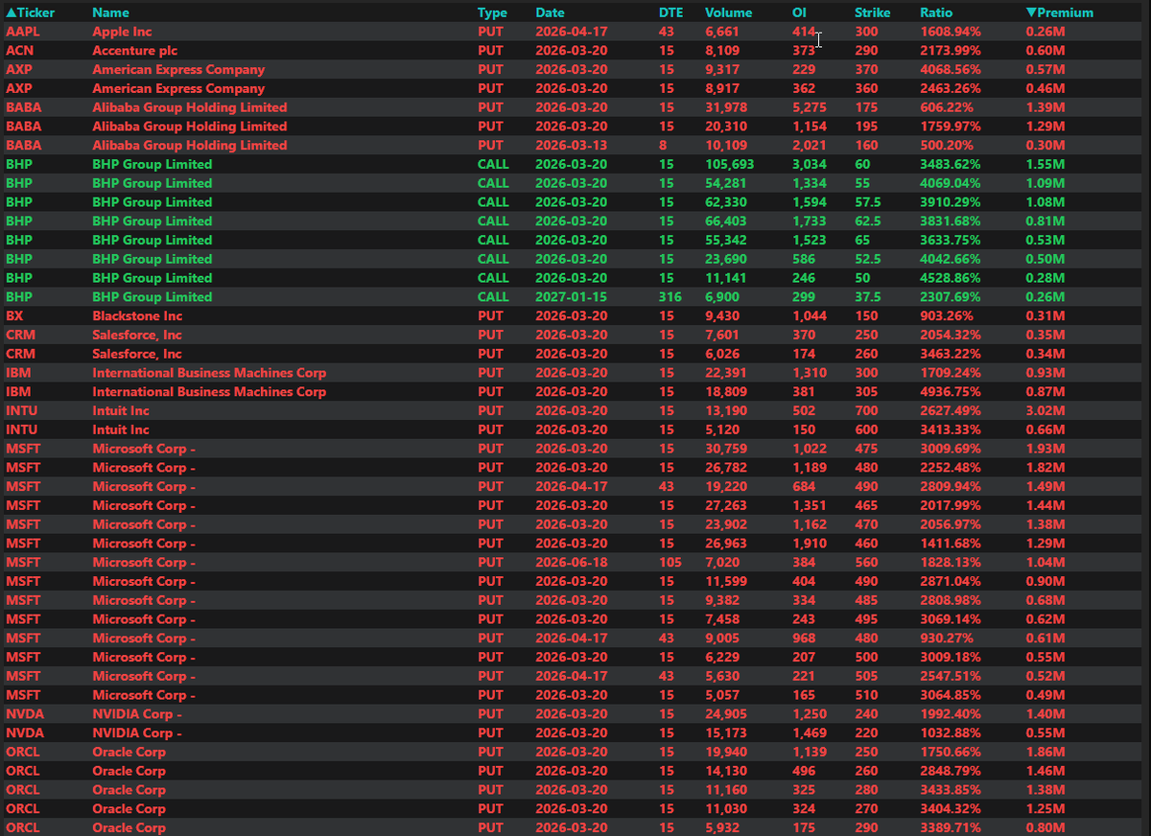Select the BX ticker cell

click(14, 315)
